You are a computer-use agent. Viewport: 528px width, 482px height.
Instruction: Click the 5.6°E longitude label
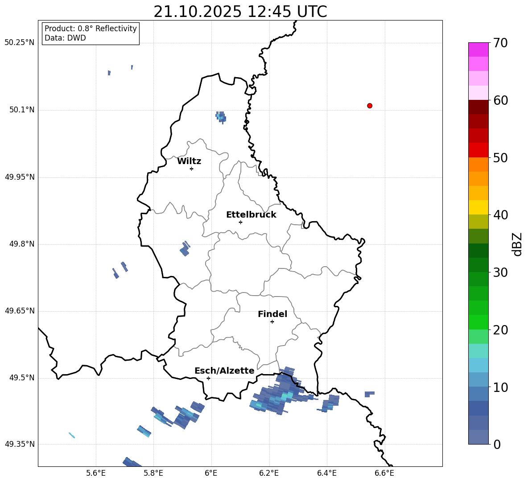(96, 473)
